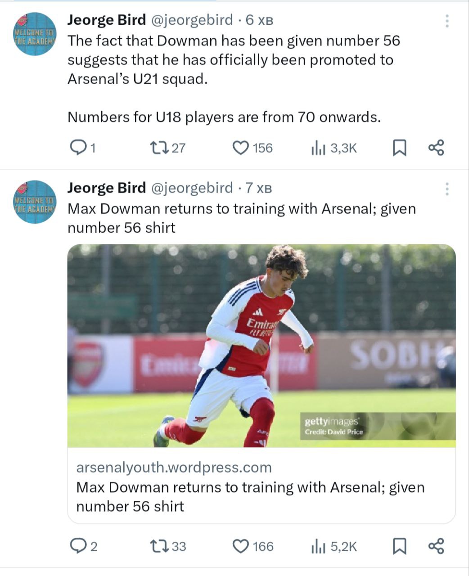This screenshot has height=576, width=469.
Task: Retweet the post about U21 squad promotion
Action: pyautogui.click(x=159, y=147)
